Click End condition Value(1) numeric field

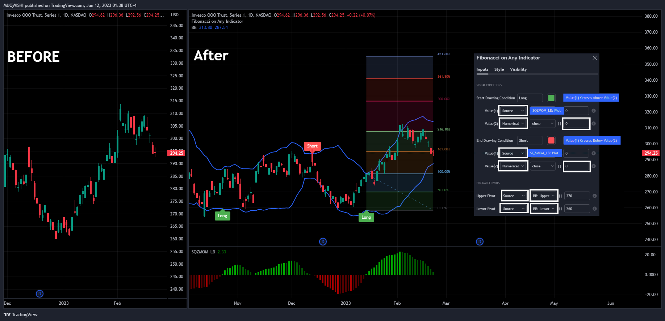(576, 153)
